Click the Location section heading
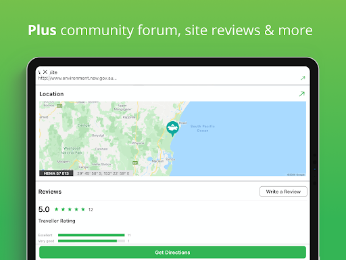Image resolution: width=346 pixels, height=260 pixels. pyautogui.click(x=51, y=94)
